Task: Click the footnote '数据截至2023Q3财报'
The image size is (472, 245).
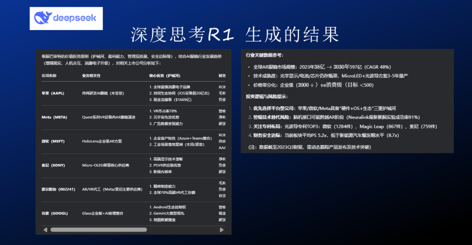Action: point(309,147)
